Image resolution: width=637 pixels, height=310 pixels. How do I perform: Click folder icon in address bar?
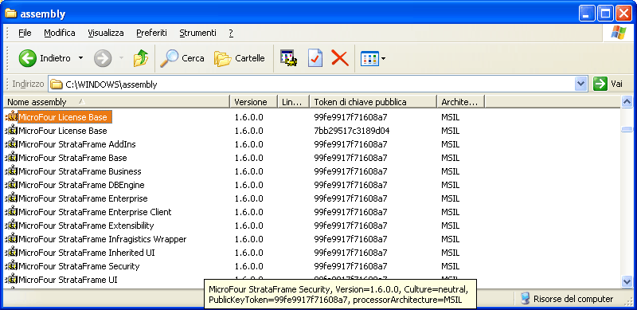pyautogui.click(x=57, y=84)
